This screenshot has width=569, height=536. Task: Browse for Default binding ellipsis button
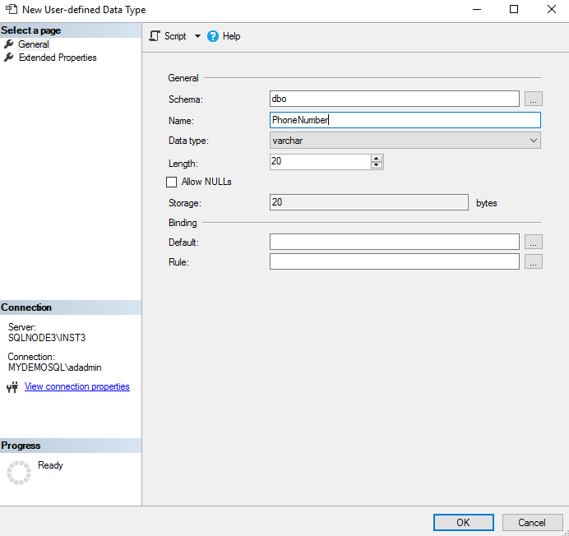(x=534, y=242)
